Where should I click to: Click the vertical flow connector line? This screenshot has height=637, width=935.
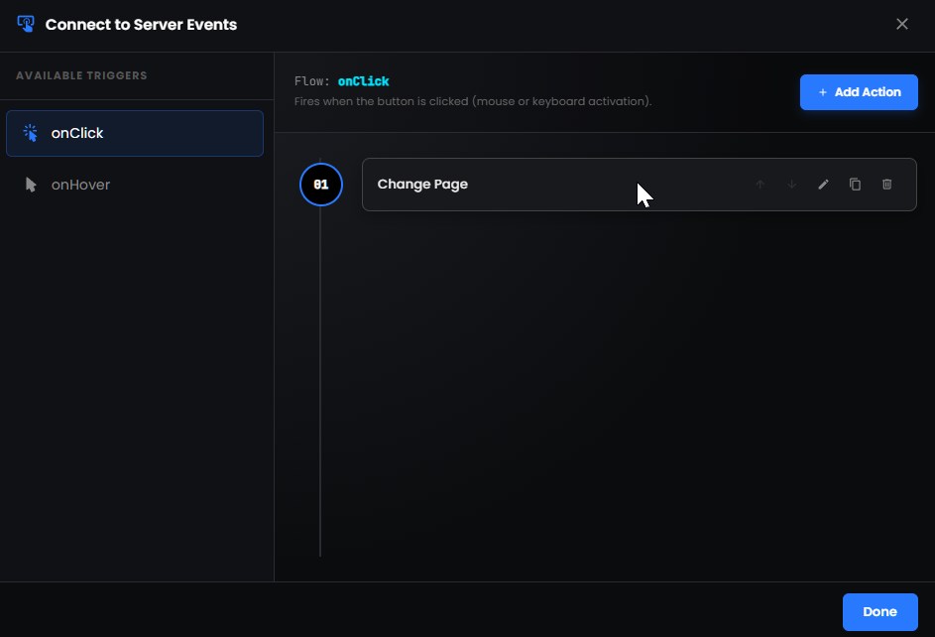320,387
